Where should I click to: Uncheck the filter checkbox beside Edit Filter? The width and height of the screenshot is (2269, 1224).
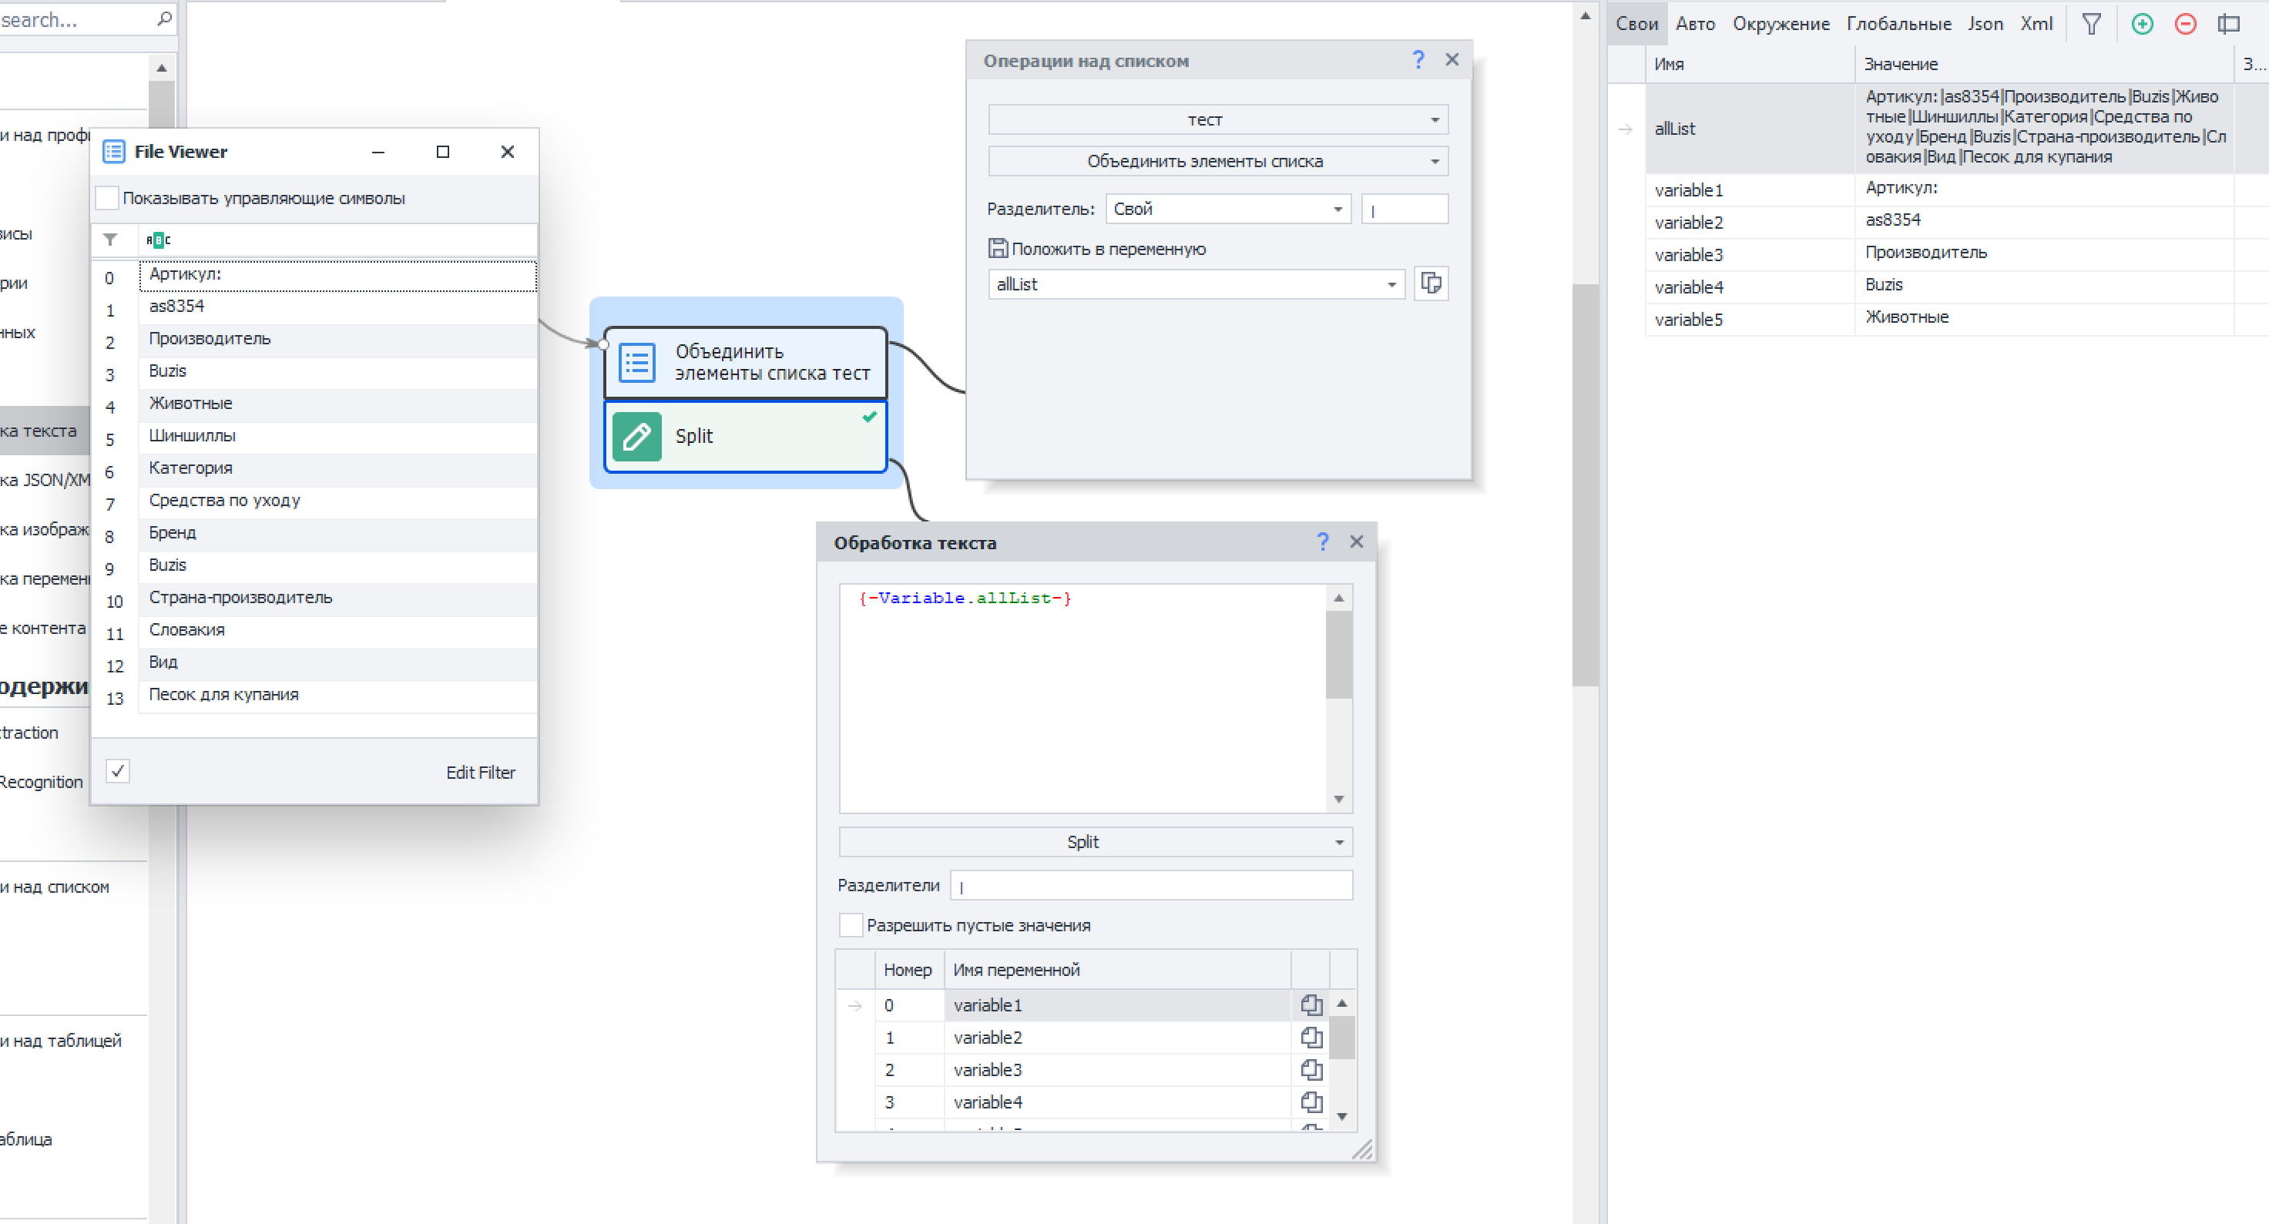(x=118, y=771)
